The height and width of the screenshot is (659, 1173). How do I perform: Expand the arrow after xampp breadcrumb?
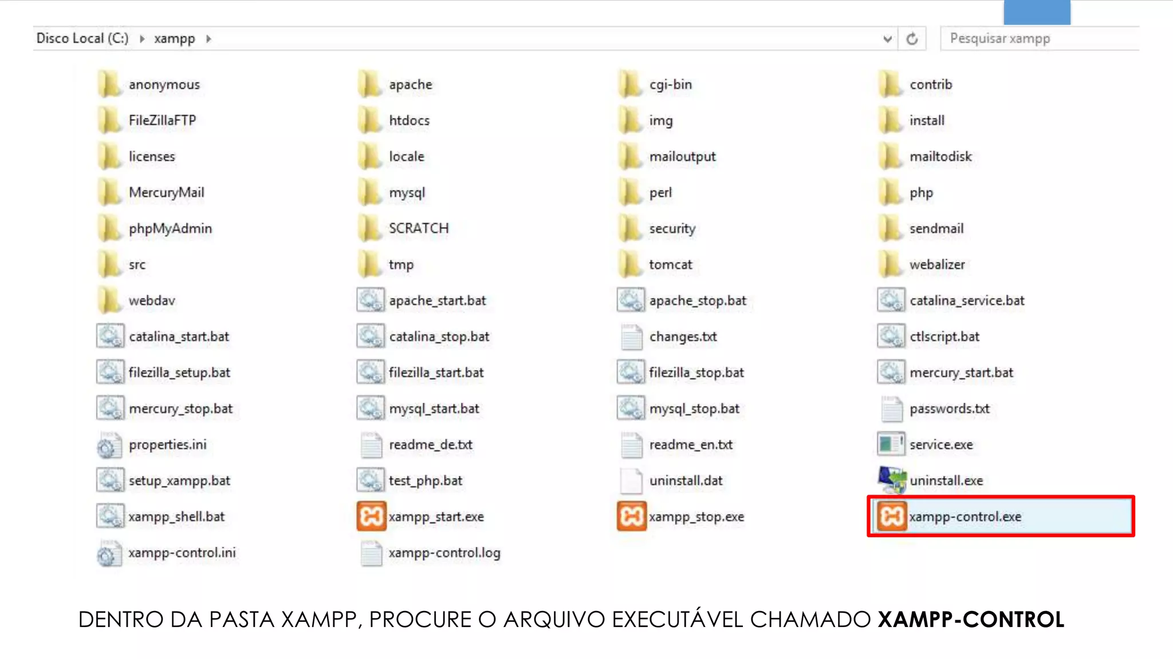pyautogui.click(x=208, y=39)
